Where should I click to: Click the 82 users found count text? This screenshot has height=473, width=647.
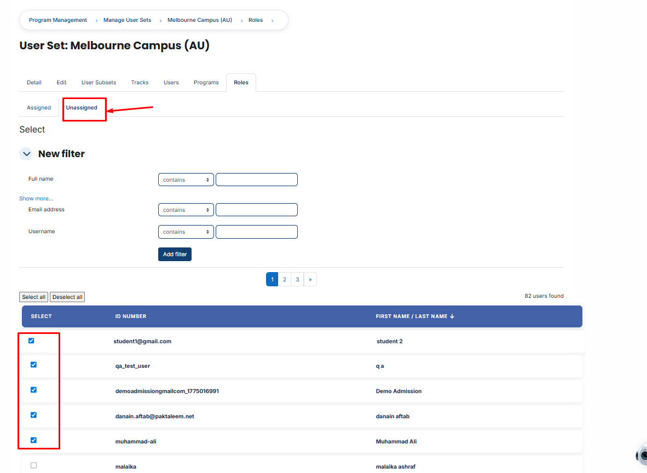(544, 296)
